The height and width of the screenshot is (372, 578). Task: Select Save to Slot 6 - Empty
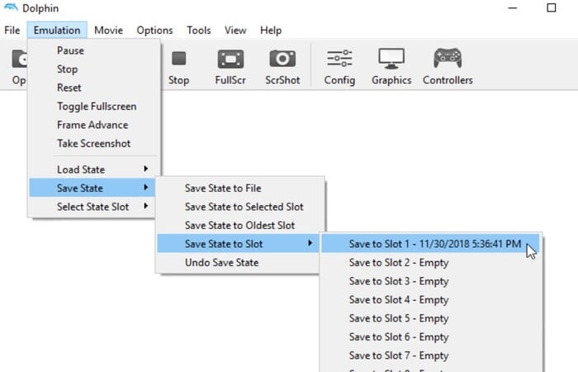click(431, 337)
